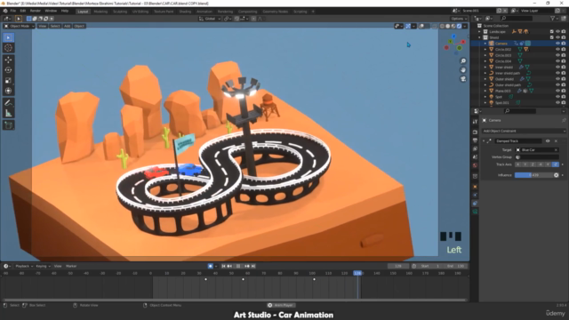The image size is (569, 320).
Task: Select X track axis button
Action: coord(517,164)
